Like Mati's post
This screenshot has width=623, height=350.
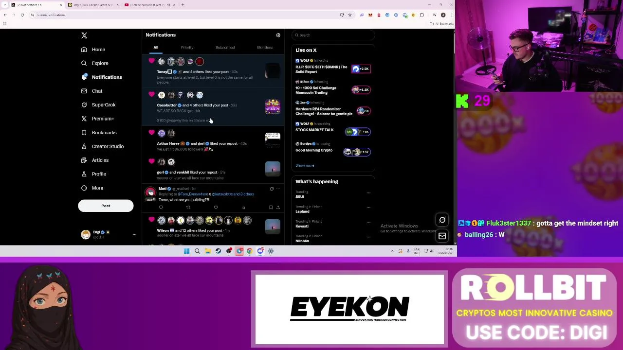[216, 208]
